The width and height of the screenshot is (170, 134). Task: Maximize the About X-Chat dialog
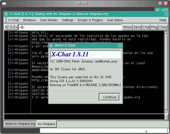[x=120, y=45]
